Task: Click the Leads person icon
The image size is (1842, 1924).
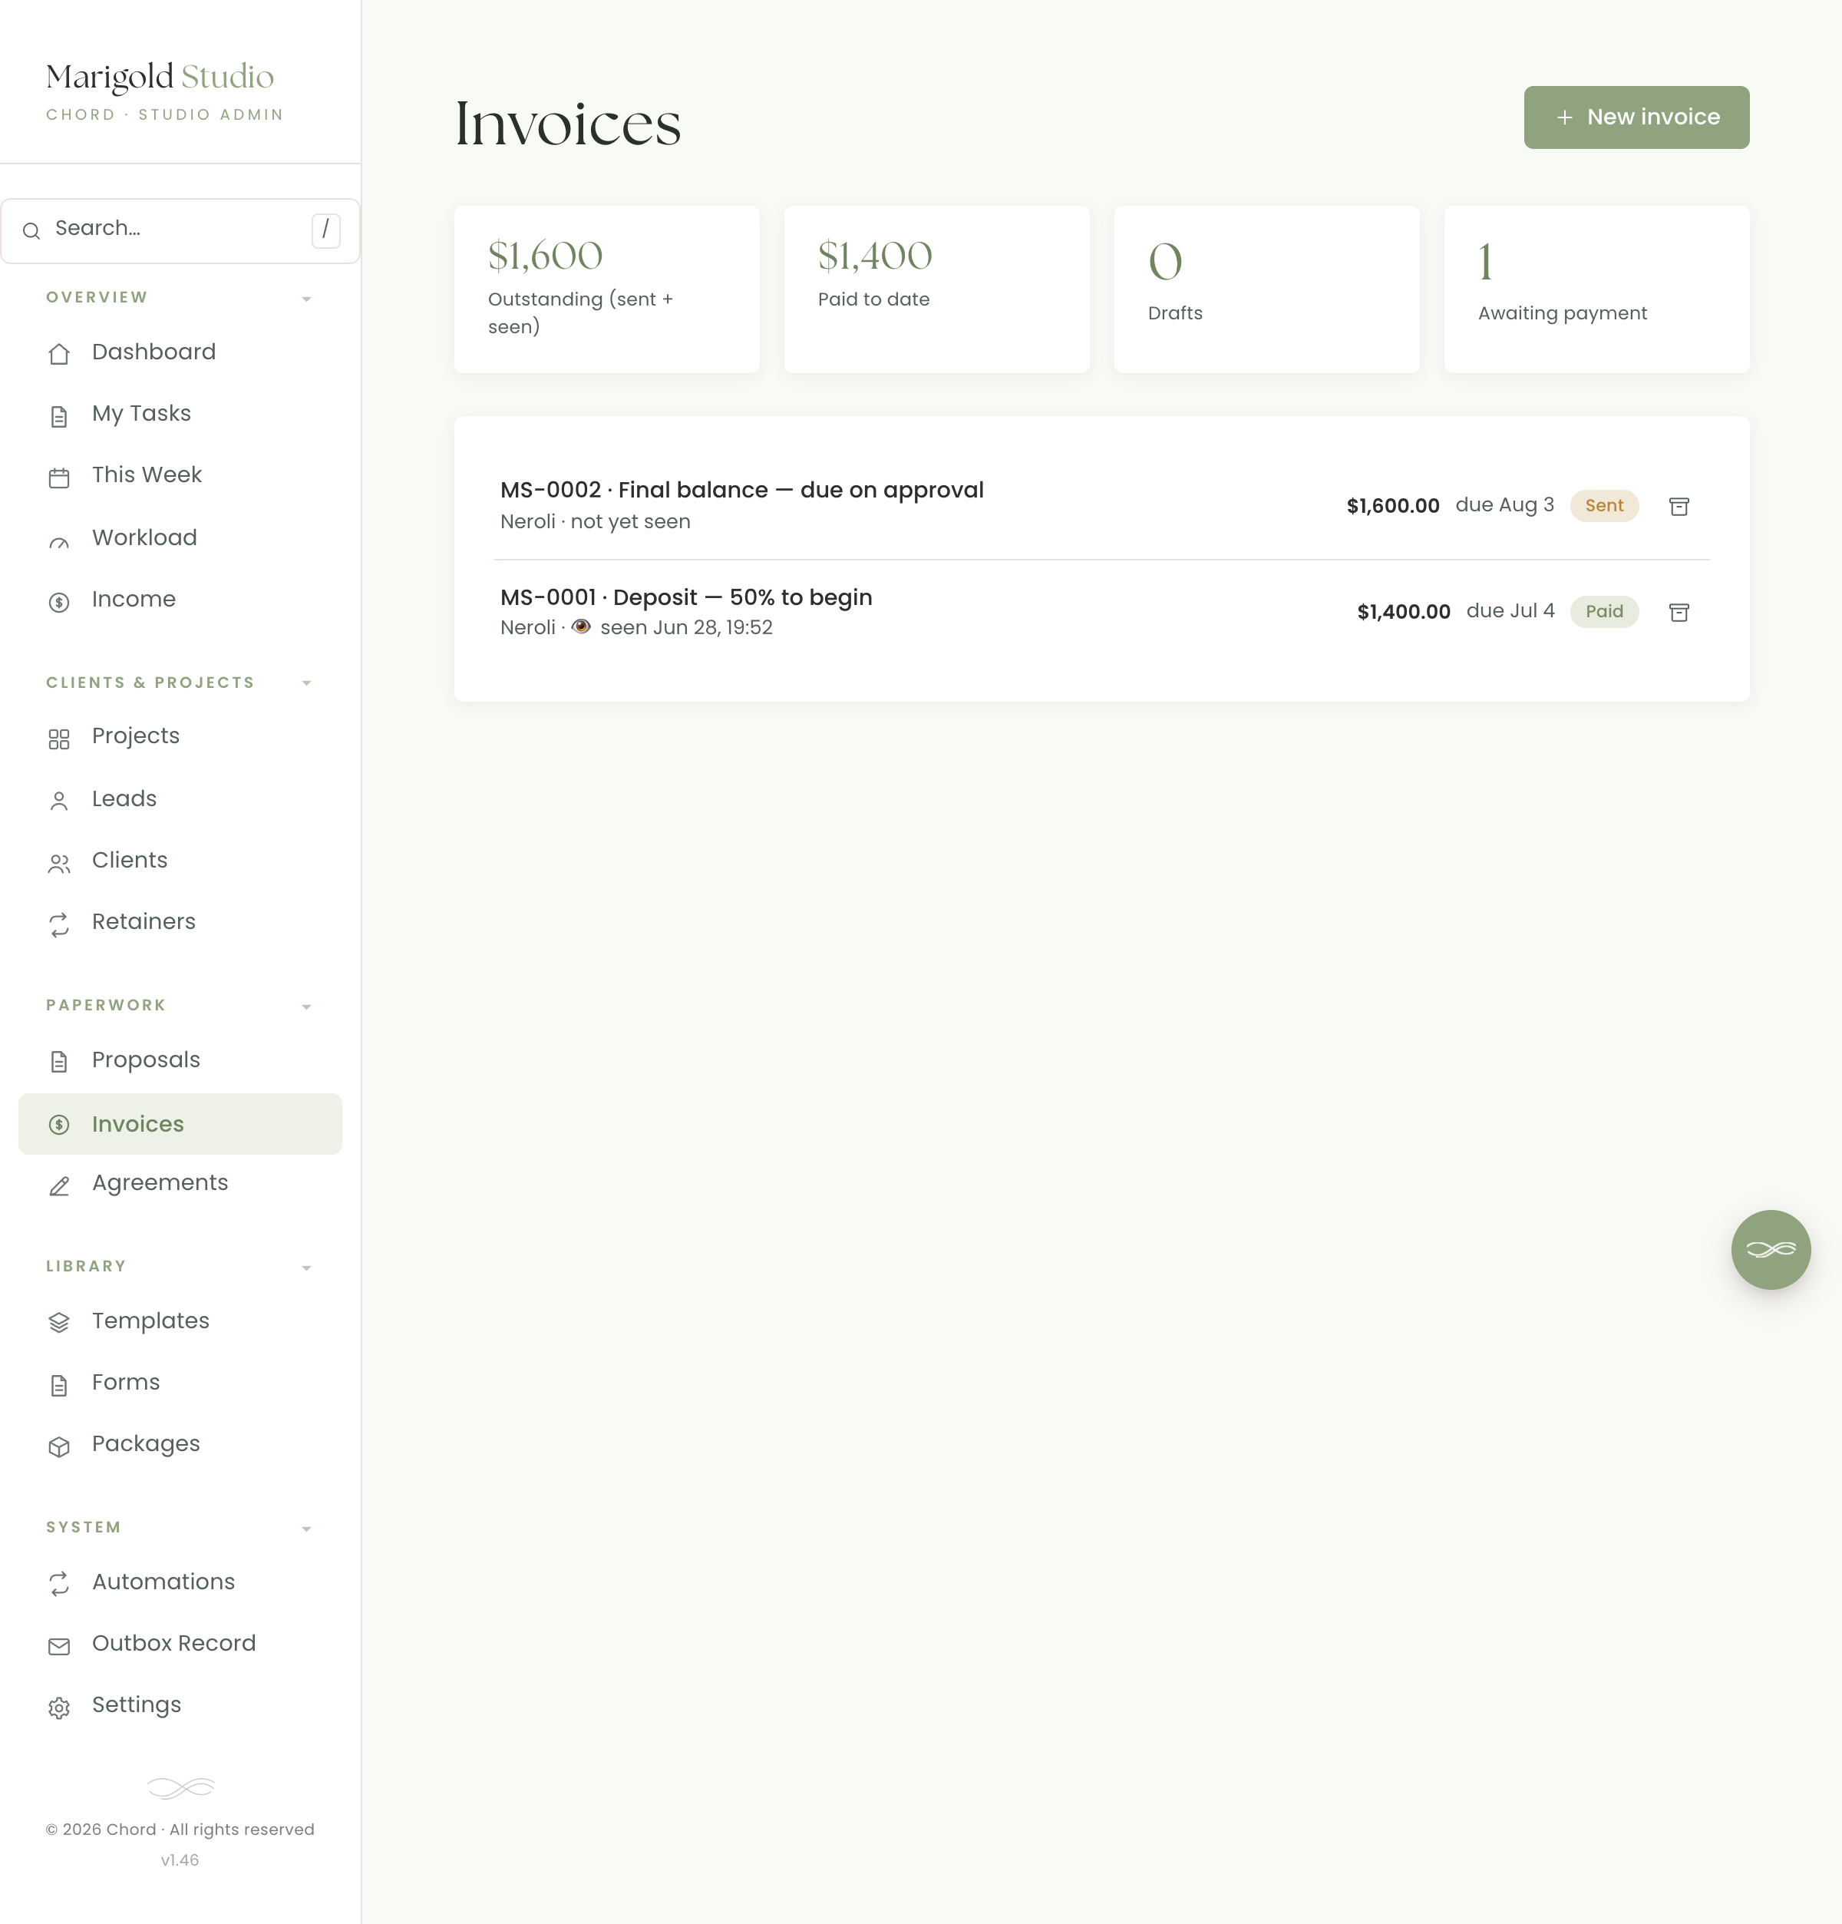Action: pos(59,801)
